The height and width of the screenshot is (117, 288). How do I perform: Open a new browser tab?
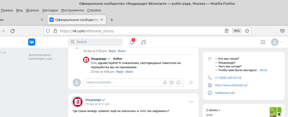tap(112, 20)
